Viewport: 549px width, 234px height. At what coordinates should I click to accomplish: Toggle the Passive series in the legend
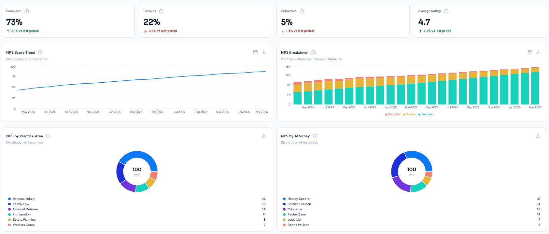click(409, 115)
